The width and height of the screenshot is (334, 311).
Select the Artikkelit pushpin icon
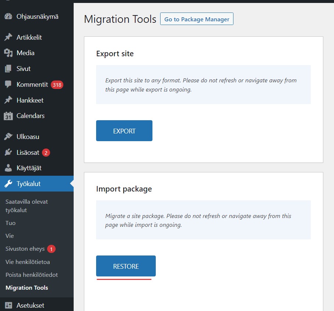[8, 37]
